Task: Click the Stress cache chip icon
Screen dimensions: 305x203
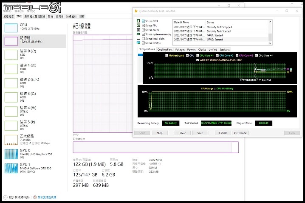Action: click(138, 30)
